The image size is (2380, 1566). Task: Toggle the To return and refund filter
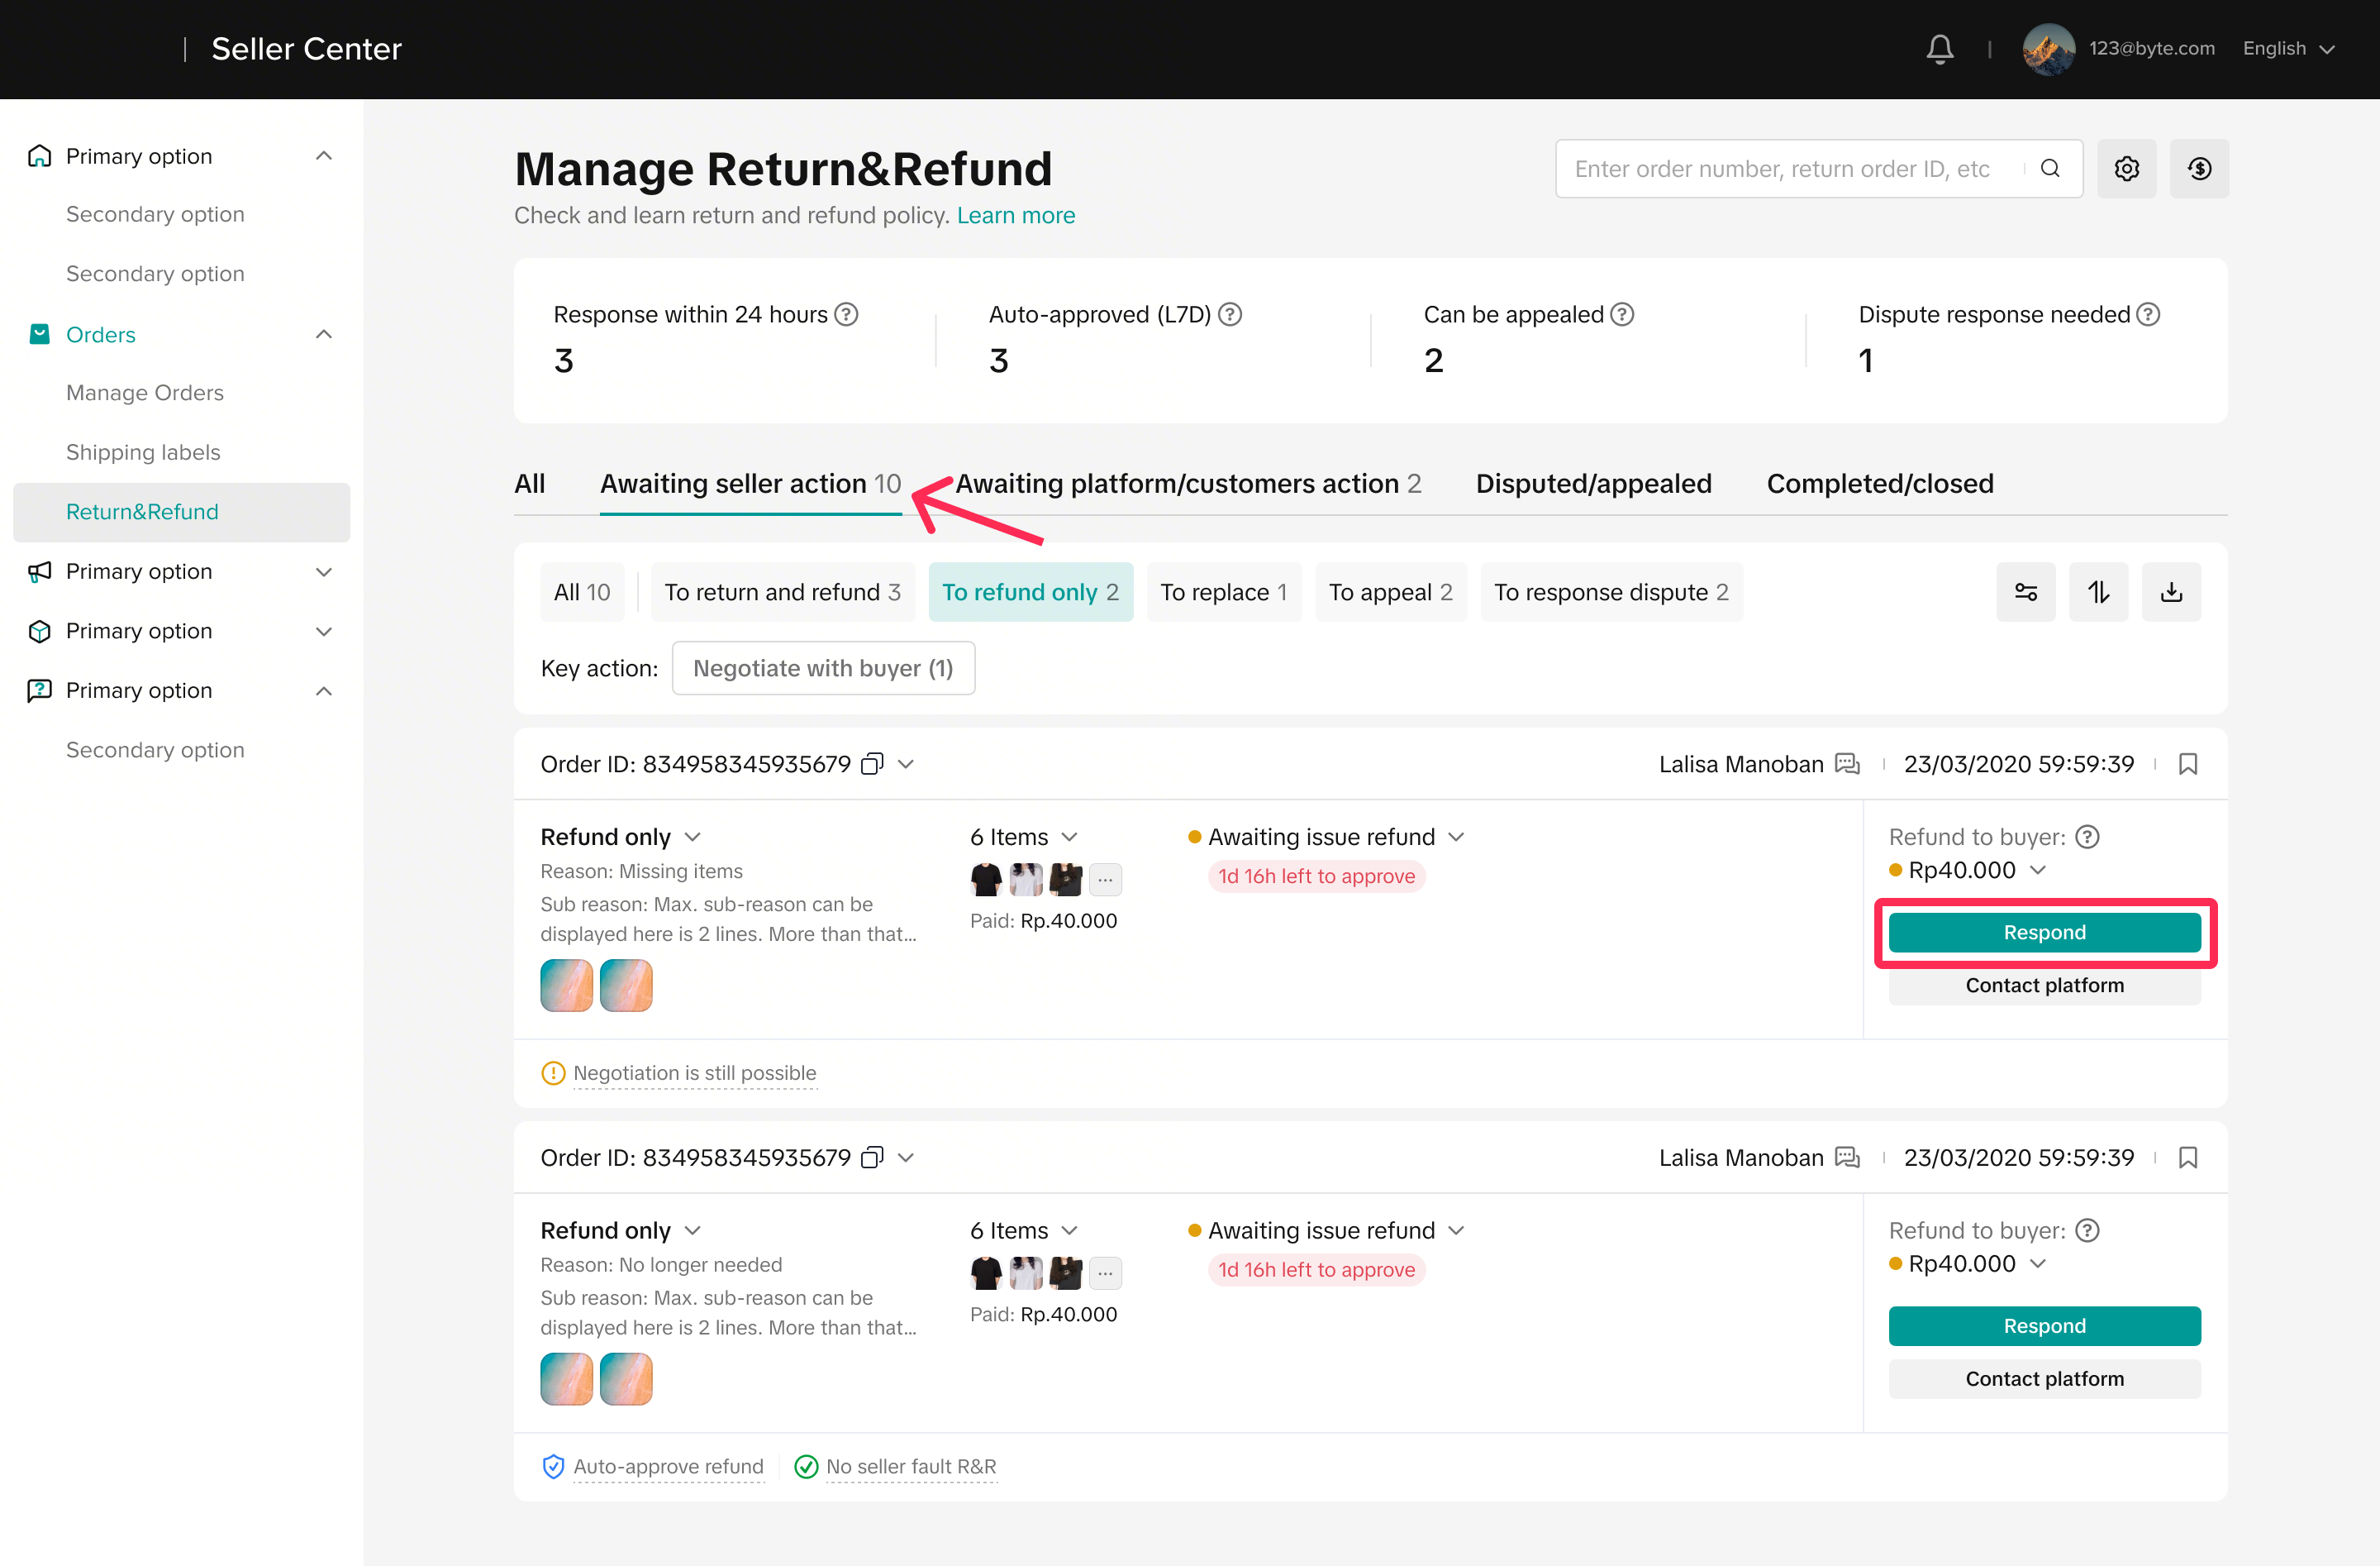pos(783,592)
